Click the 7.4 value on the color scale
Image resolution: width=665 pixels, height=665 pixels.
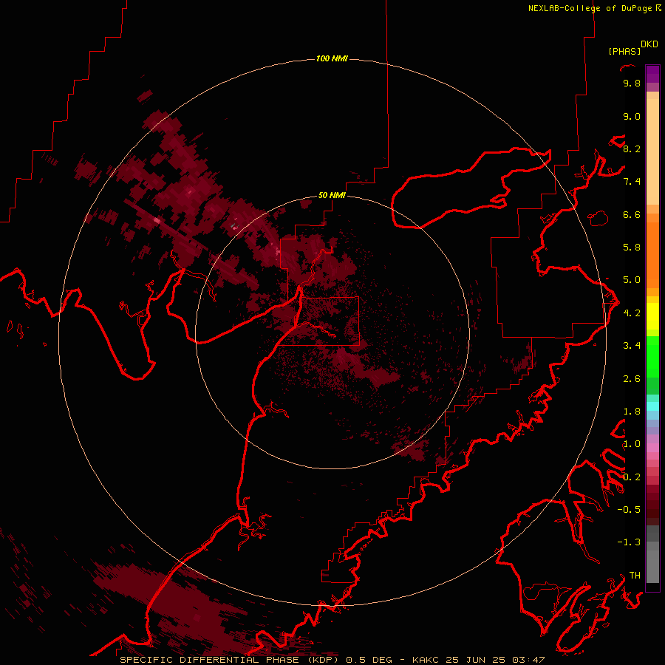pos(632,182)
